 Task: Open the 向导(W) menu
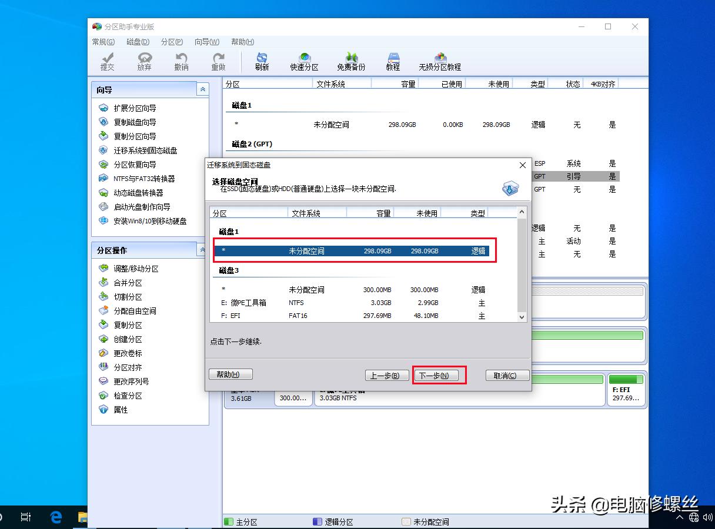coord(206,42)
